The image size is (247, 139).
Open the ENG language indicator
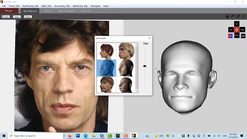[x=225, y=136]
